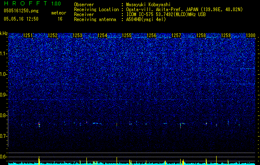
Task: Click the 0.6 kHz axis label
Action: pos(3,157)
